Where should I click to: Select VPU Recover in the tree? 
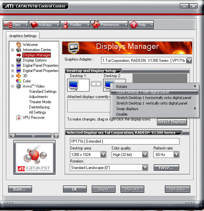pos(34,118)
